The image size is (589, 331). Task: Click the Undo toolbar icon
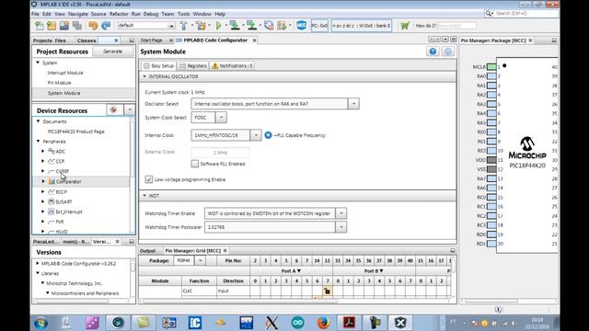coord(93,26)
